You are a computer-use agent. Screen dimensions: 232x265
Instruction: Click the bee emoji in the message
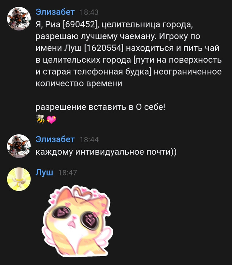[x=41, y=119]
